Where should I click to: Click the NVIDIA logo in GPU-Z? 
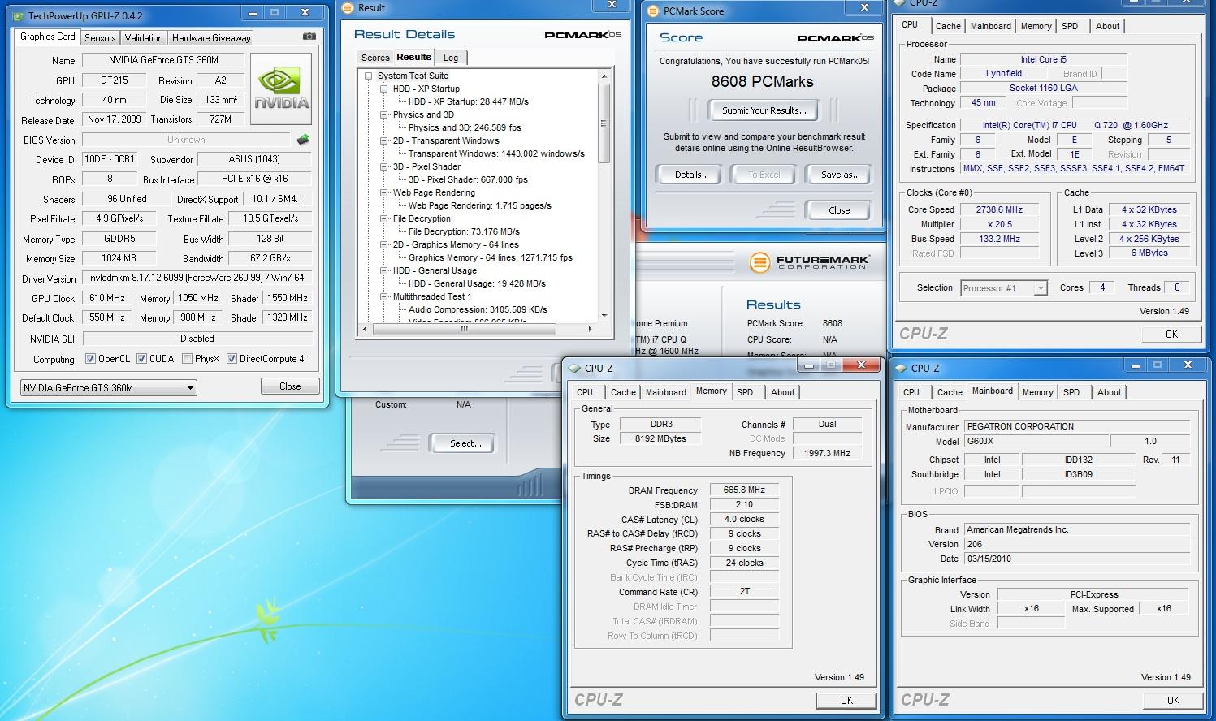[281, 89]
